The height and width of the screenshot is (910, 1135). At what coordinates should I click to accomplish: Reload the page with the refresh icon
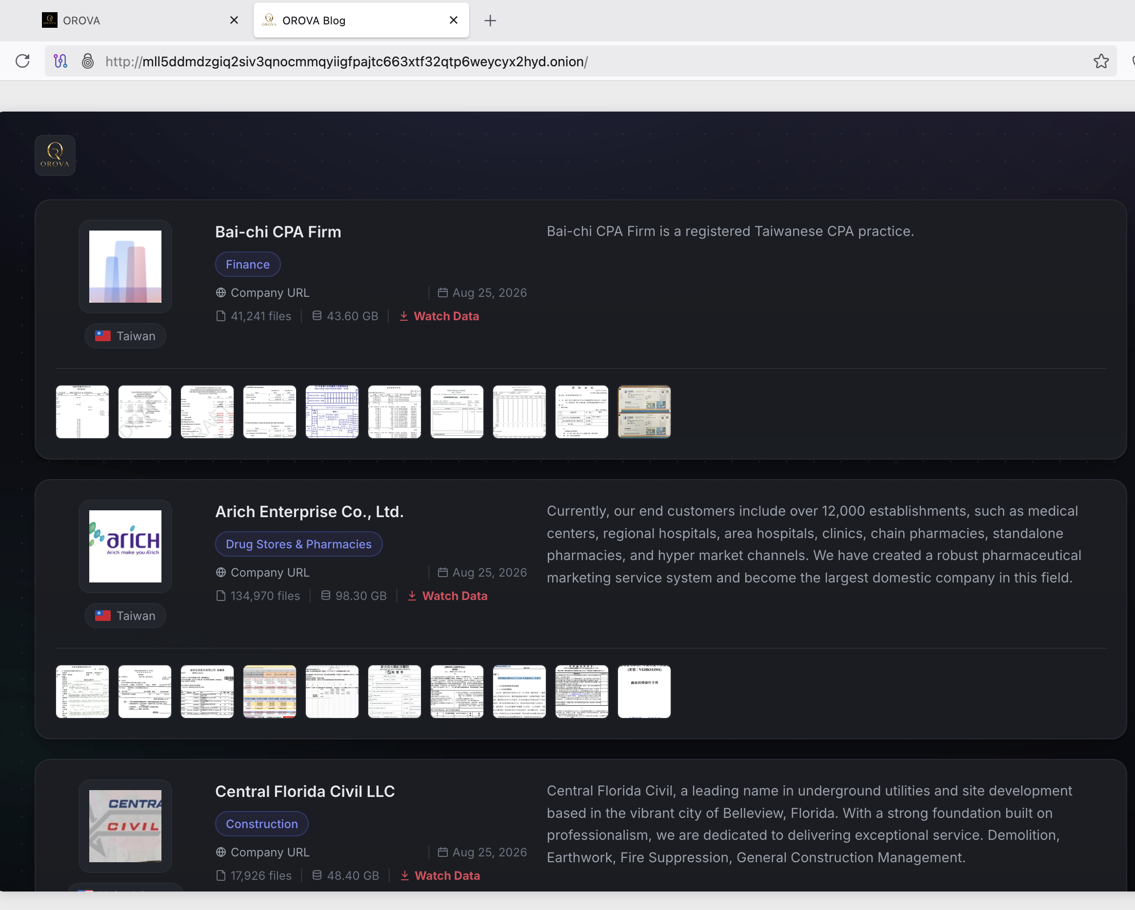click(x=22, y=61)
